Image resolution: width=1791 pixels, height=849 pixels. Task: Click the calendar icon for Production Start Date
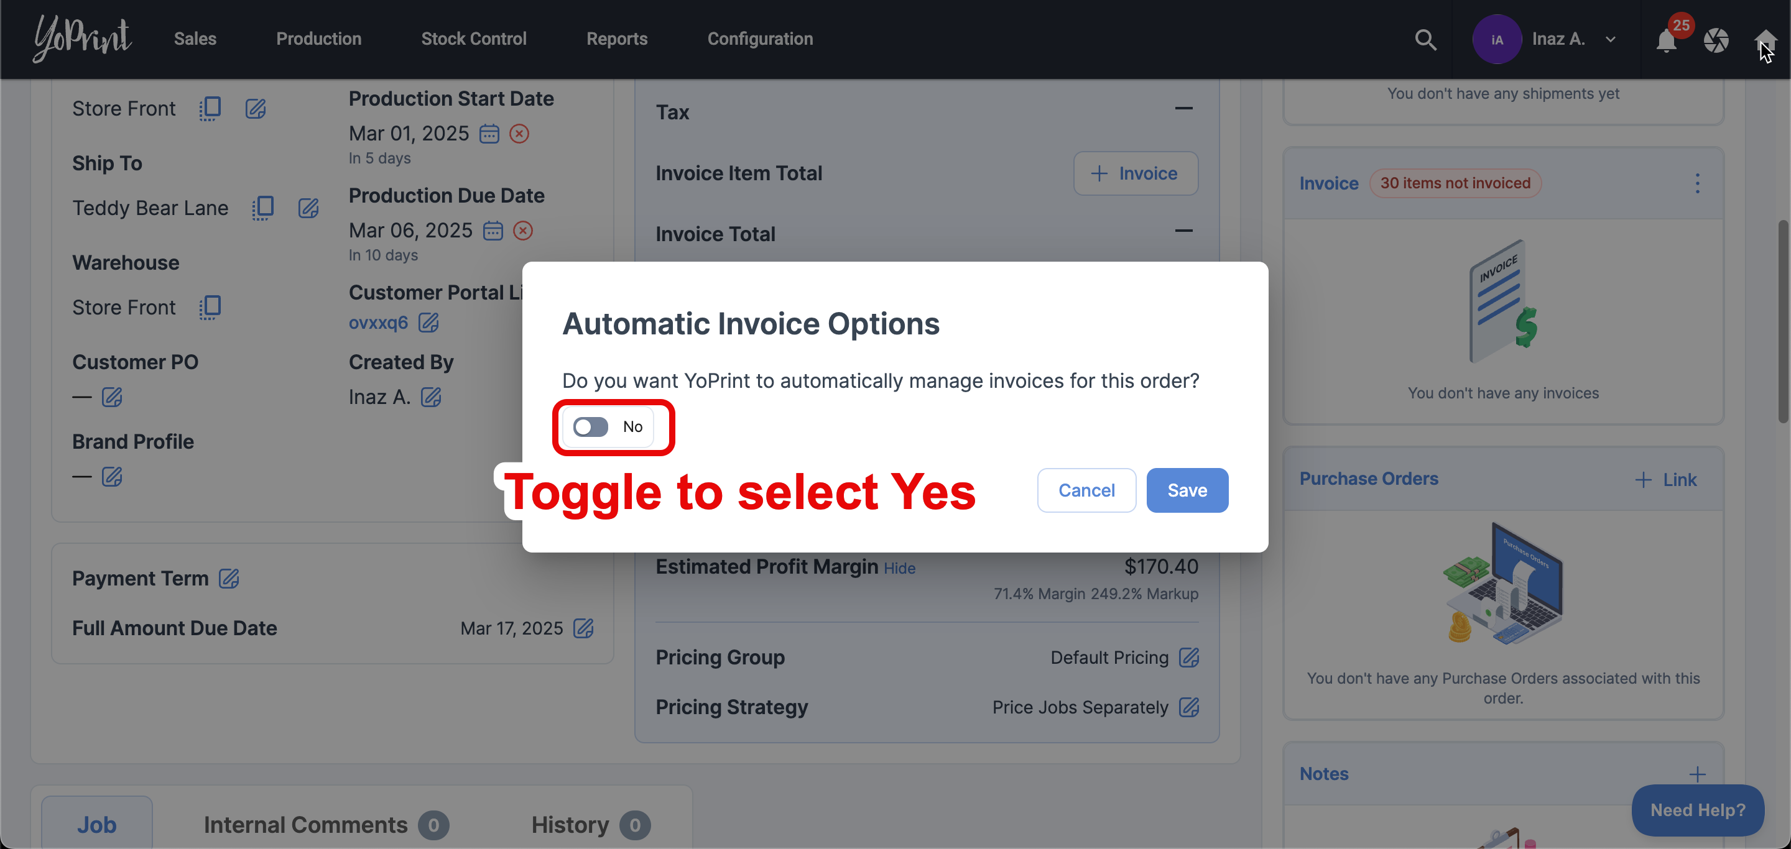click(489, 134)
